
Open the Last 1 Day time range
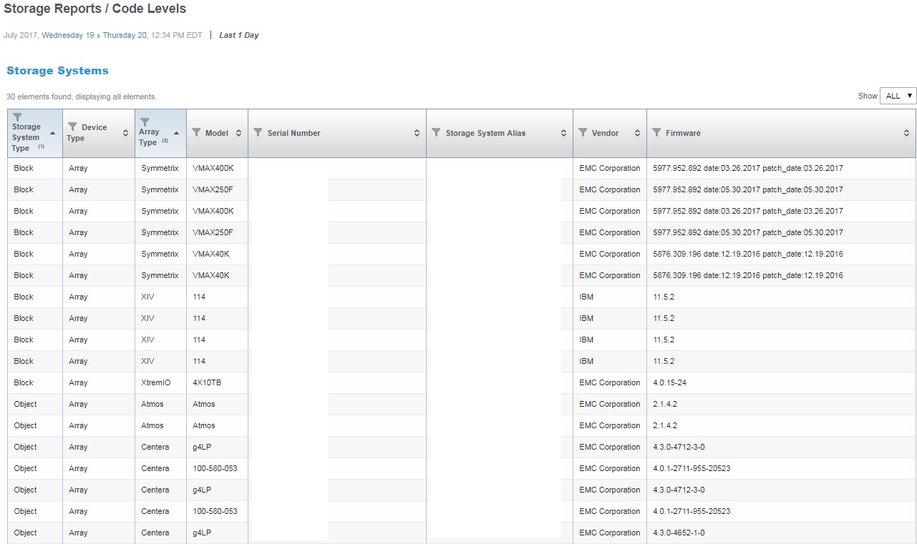click(238, 35)
